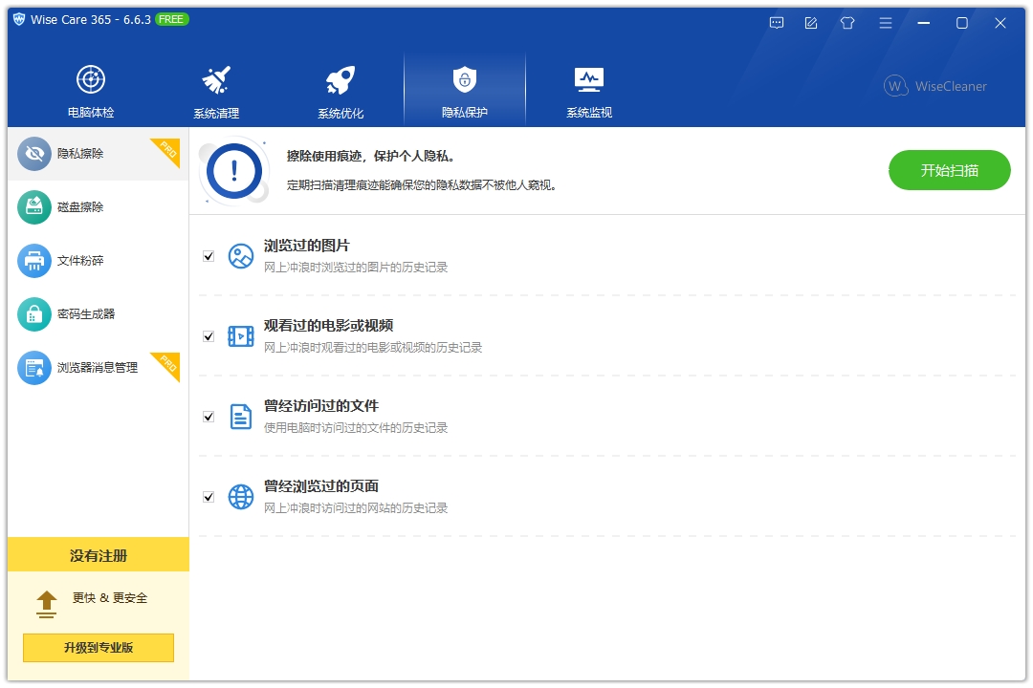Uncheck 浏览过的图片 scan option
The height and width of the screenshot is (688, 1033).
click(x=208, y=255)
